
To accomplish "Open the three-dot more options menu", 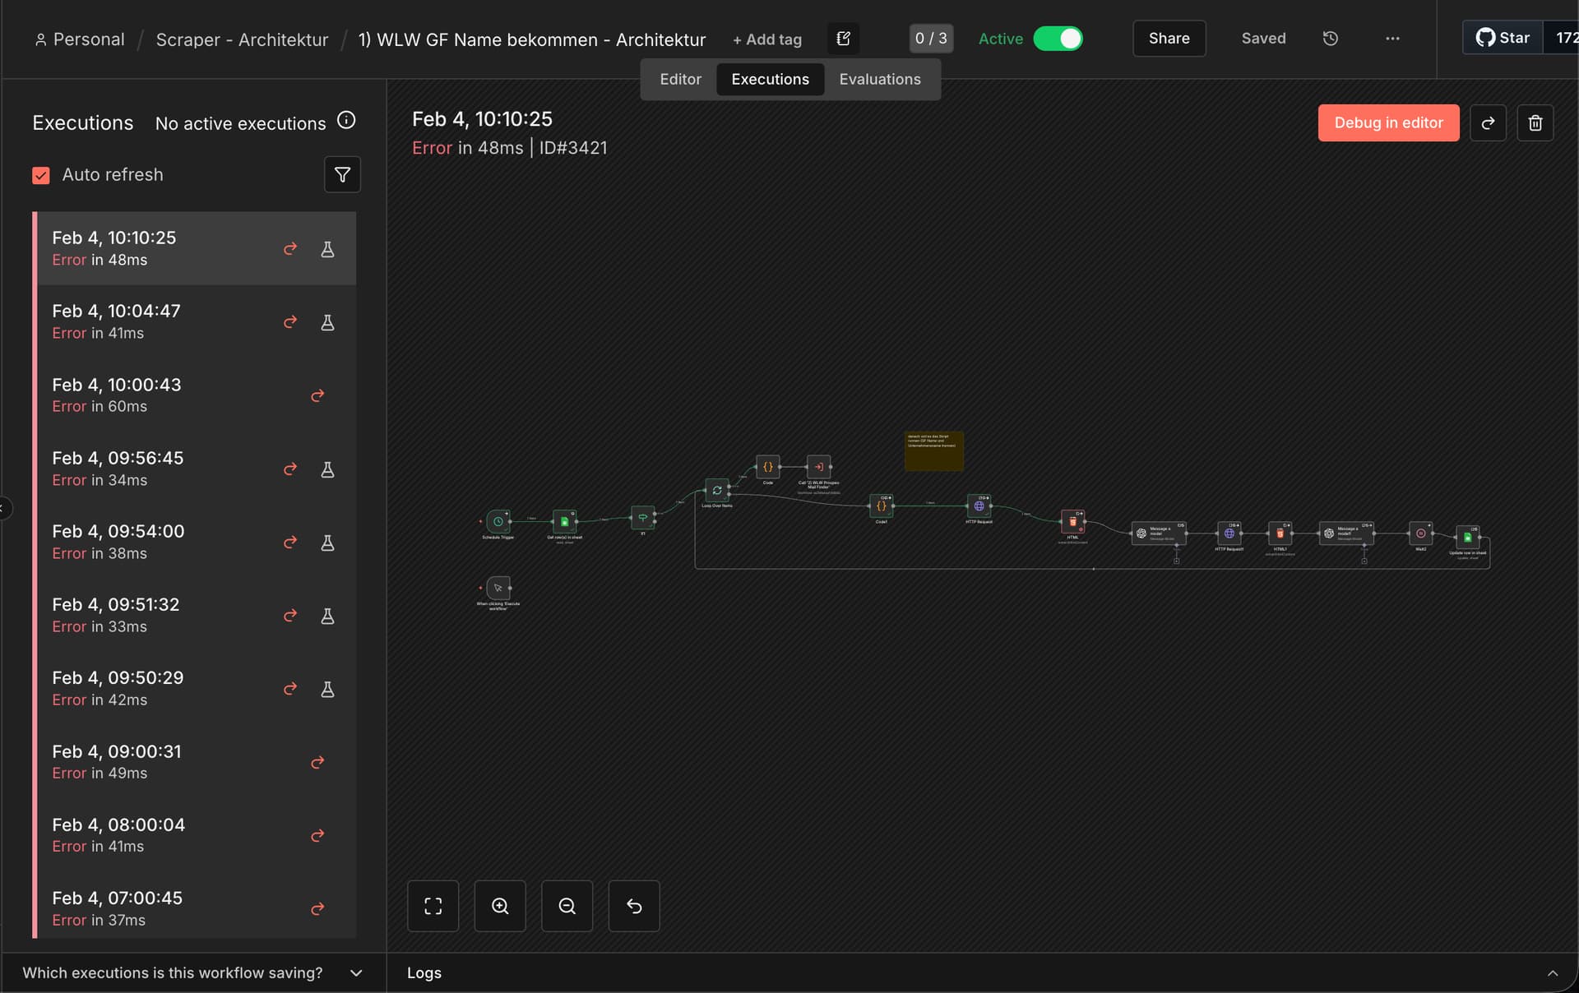I will [1392, 39].
